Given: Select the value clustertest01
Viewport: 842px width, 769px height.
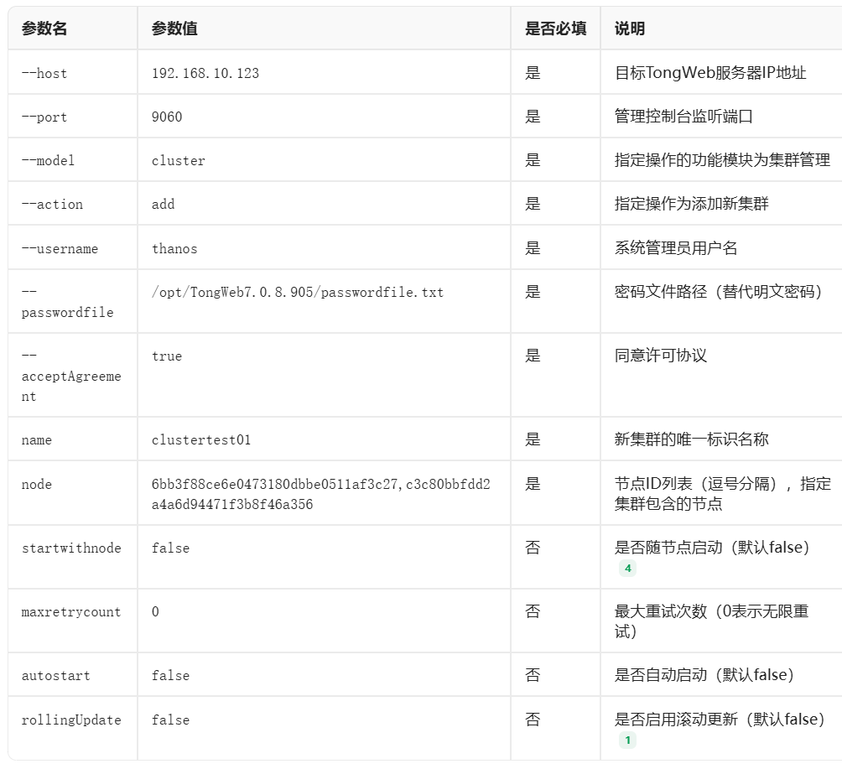Looking at the screenshot, I should [x=201, y=439].
